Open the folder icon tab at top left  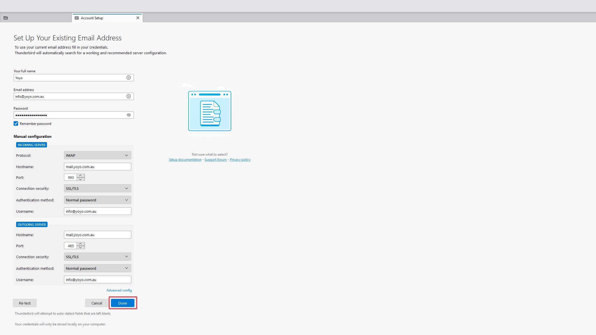6,18
